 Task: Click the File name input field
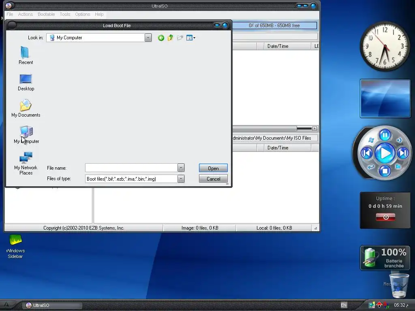131,168
